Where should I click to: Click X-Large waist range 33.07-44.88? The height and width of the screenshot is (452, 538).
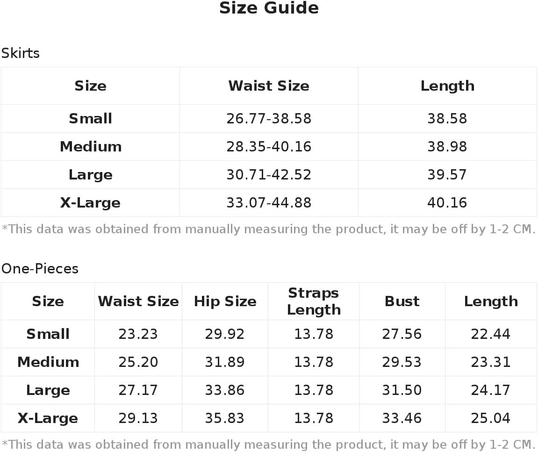click(269, 203)
